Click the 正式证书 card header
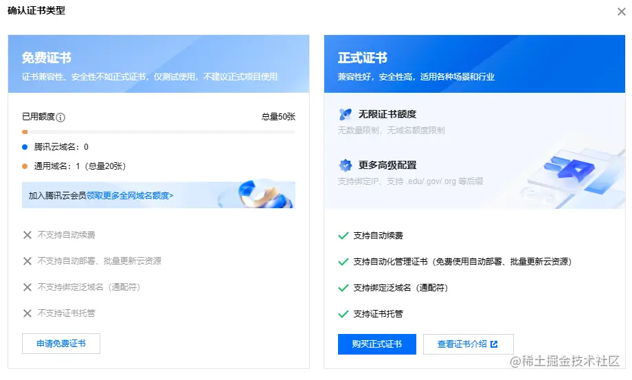 [x=475, y=64]
